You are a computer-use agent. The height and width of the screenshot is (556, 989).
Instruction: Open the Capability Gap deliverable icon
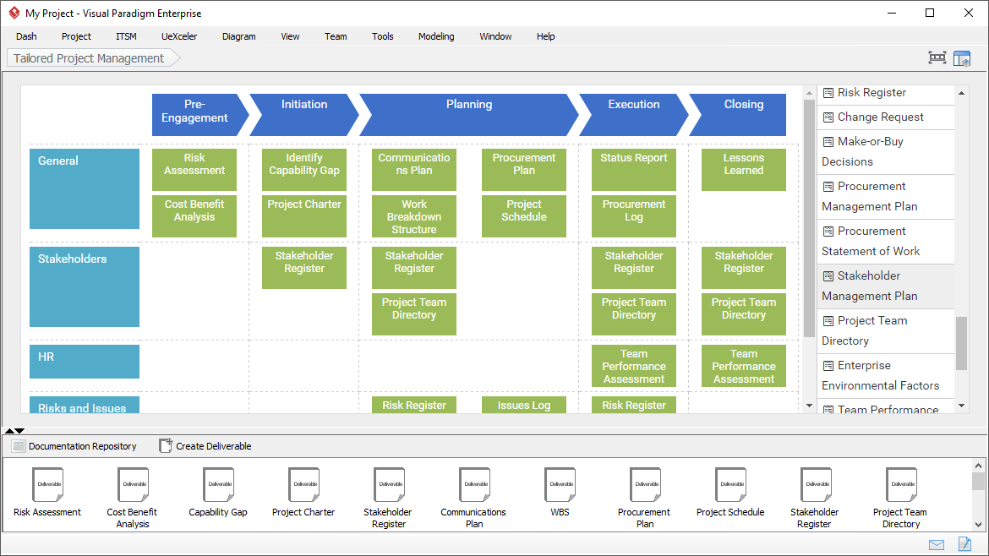218,485
